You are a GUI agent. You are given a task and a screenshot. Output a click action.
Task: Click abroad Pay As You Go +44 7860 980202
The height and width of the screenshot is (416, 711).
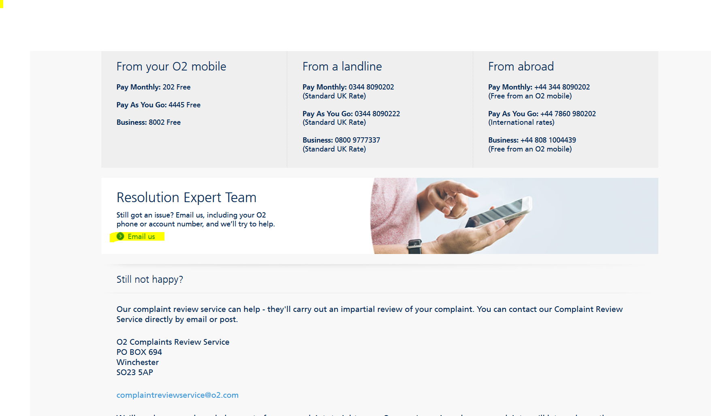click(x=568, y=114)
